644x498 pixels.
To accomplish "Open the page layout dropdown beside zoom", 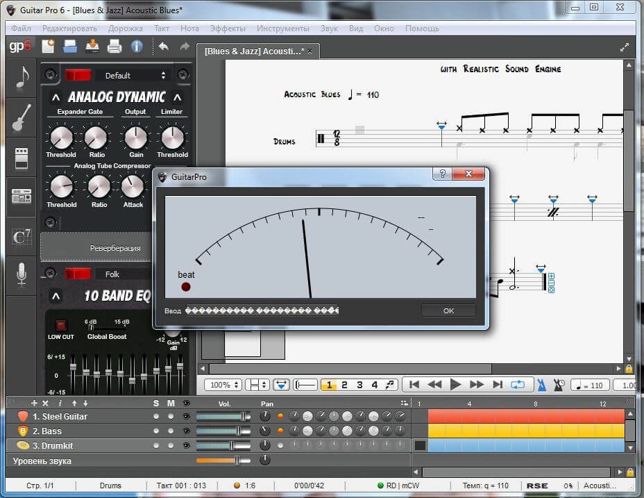I will coord(257,385).
